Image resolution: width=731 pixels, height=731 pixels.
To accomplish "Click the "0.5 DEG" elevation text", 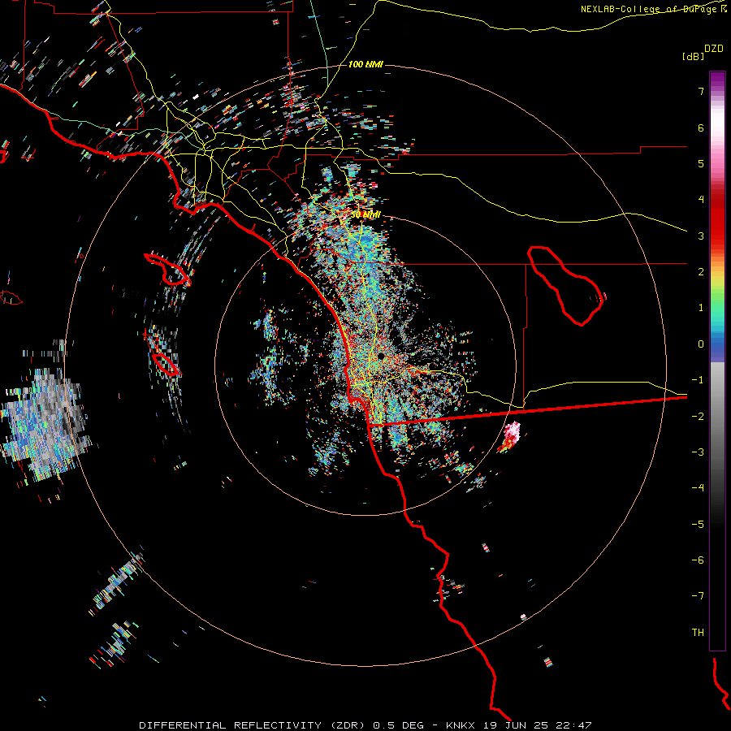I will (399, 725).
